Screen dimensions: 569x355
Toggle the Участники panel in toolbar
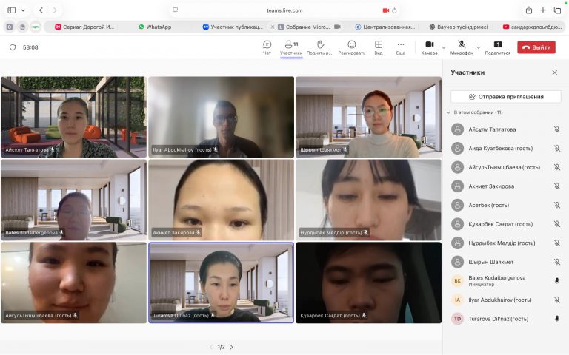point(290,45)
